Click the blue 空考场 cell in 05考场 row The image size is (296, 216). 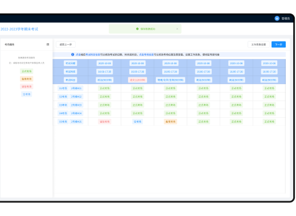pos(137,122)
